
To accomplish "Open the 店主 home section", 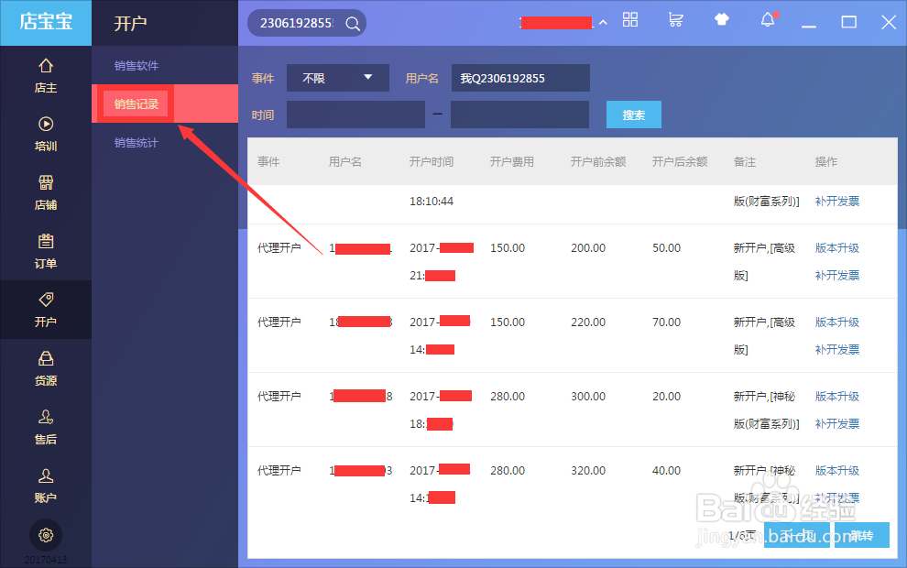I will coord(46,76).
